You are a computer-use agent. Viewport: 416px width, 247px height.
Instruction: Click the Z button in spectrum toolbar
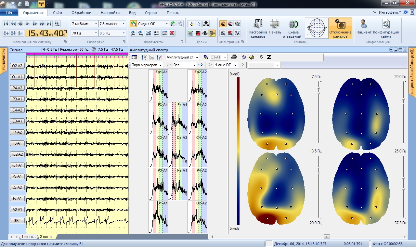269,57
